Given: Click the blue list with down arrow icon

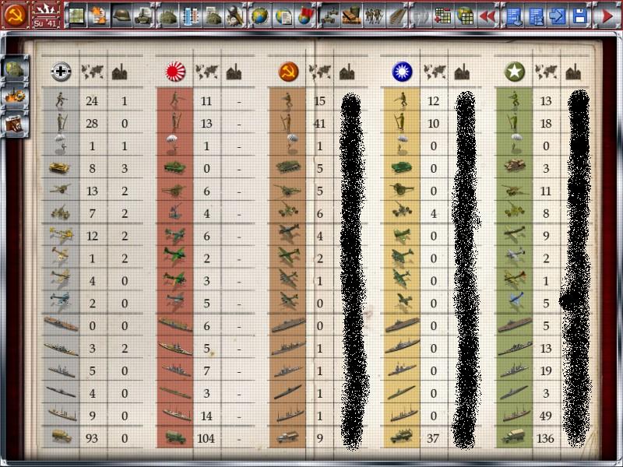Looking at the screenshot, I should coord(514,16).
